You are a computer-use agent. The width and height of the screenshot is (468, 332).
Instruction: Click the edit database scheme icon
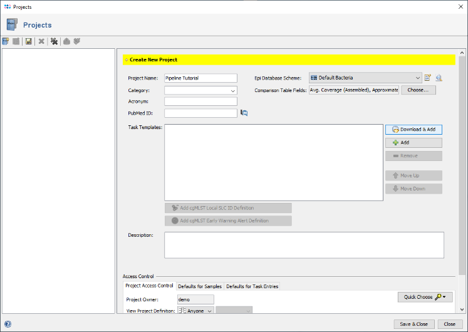(428, 78)
